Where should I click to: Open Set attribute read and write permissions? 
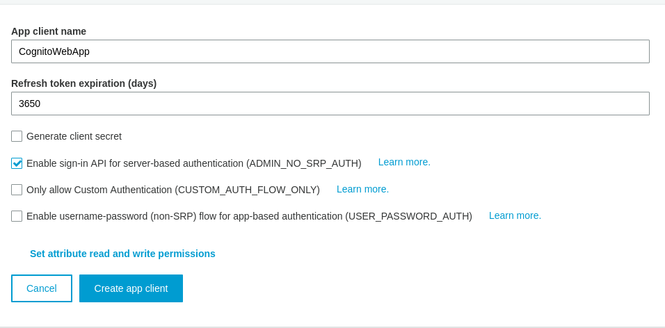pyautogui.click(x=122, y=254)
